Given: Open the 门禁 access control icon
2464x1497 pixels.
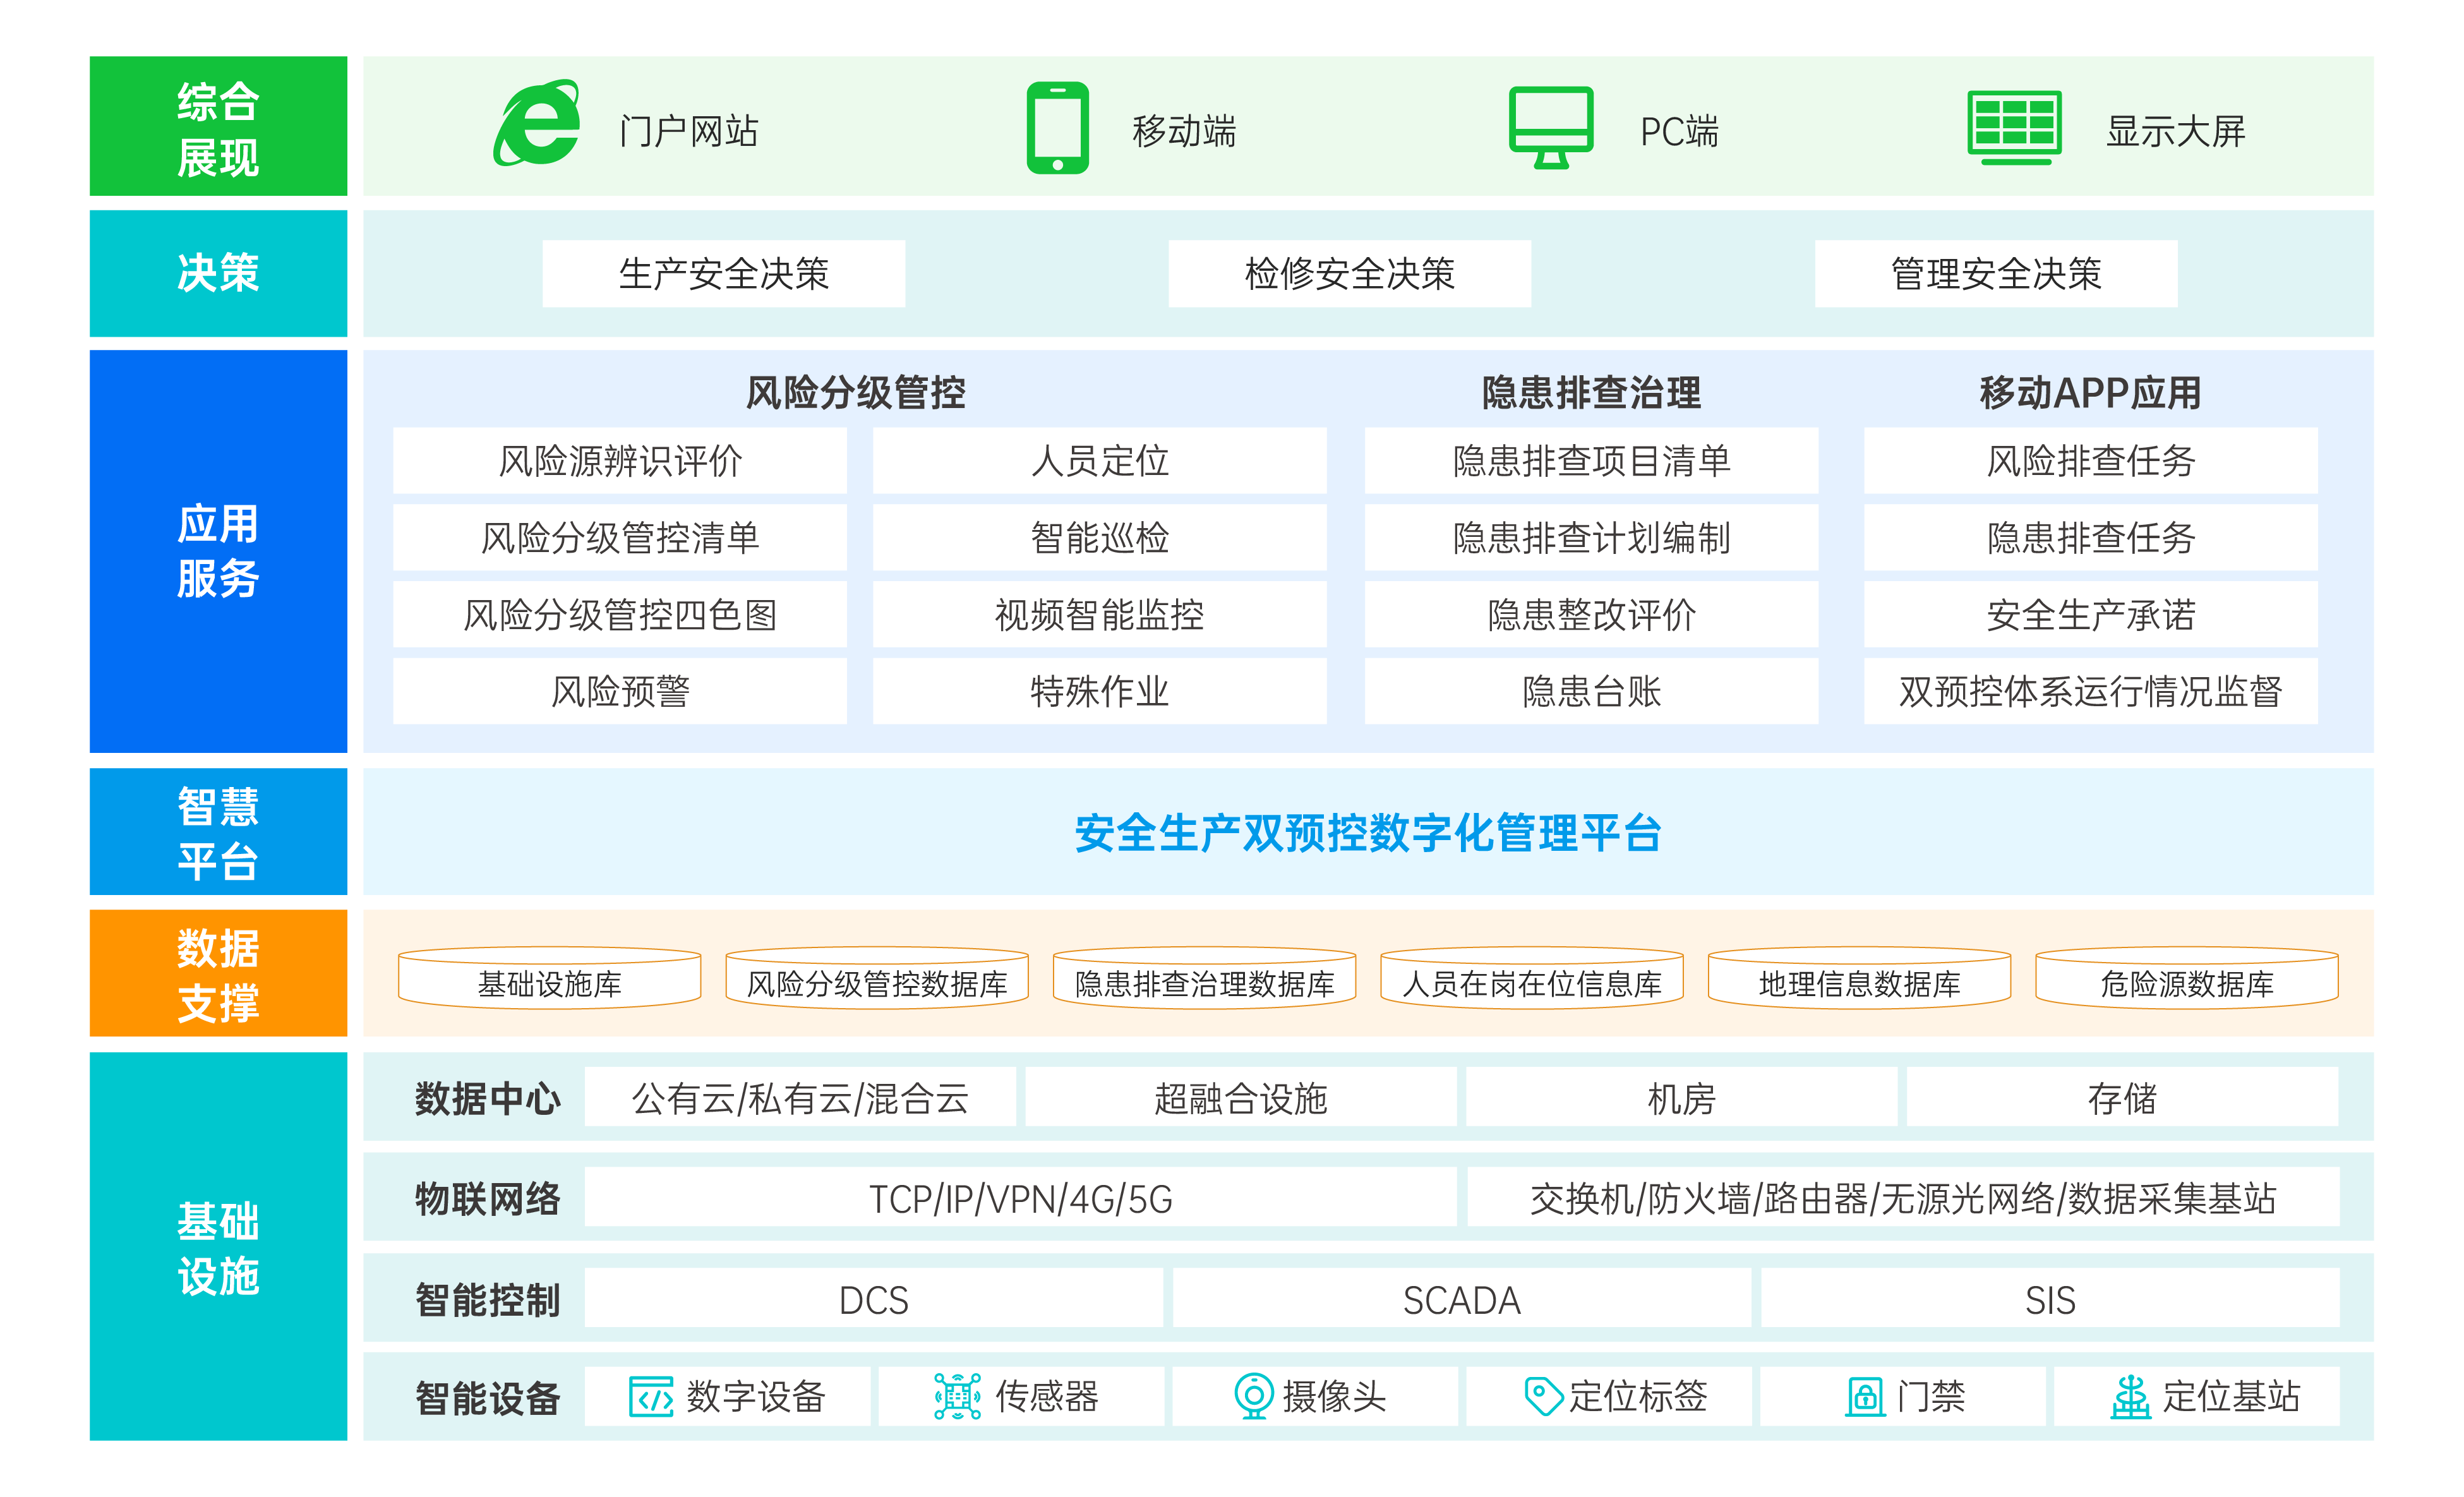Looking at the screenshot, I should [1866, 1396].
